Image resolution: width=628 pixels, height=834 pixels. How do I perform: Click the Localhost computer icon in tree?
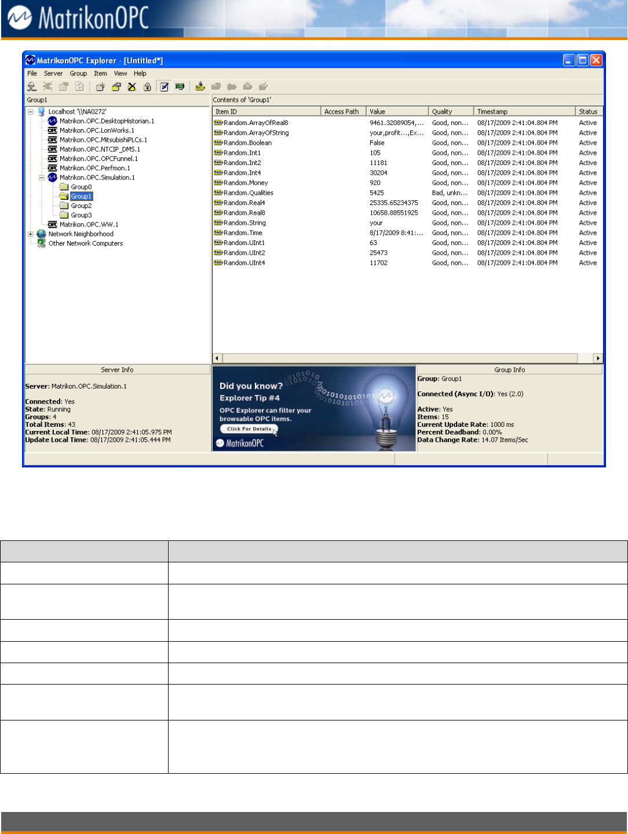42,111
